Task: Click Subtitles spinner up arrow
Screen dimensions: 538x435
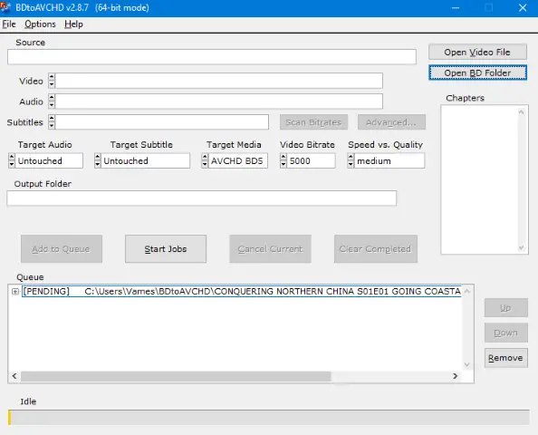Action: click(x=52, y=118)
